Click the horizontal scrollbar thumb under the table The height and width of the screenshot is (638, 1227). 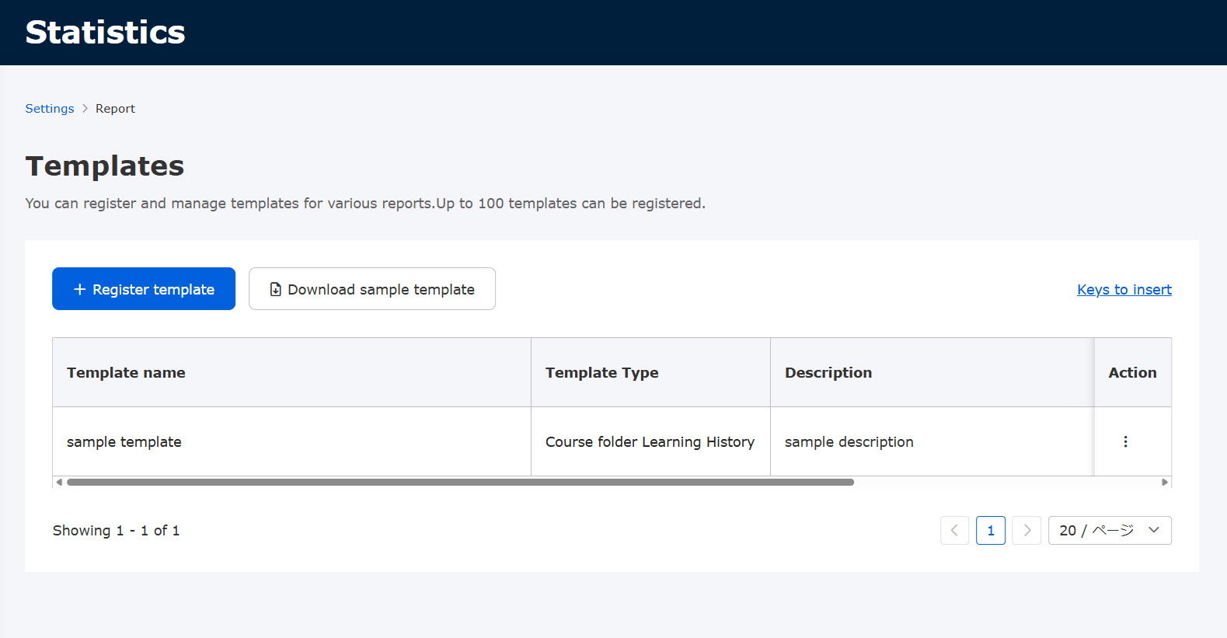click(x=460, y=482)
